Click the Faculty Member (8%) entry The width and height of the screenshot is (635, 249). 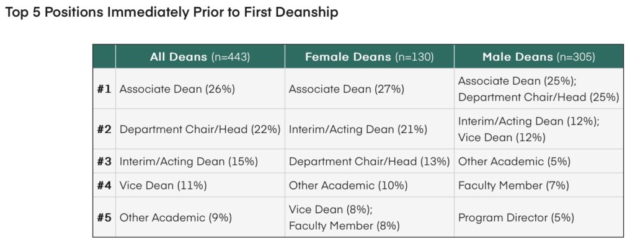(344, 225)
